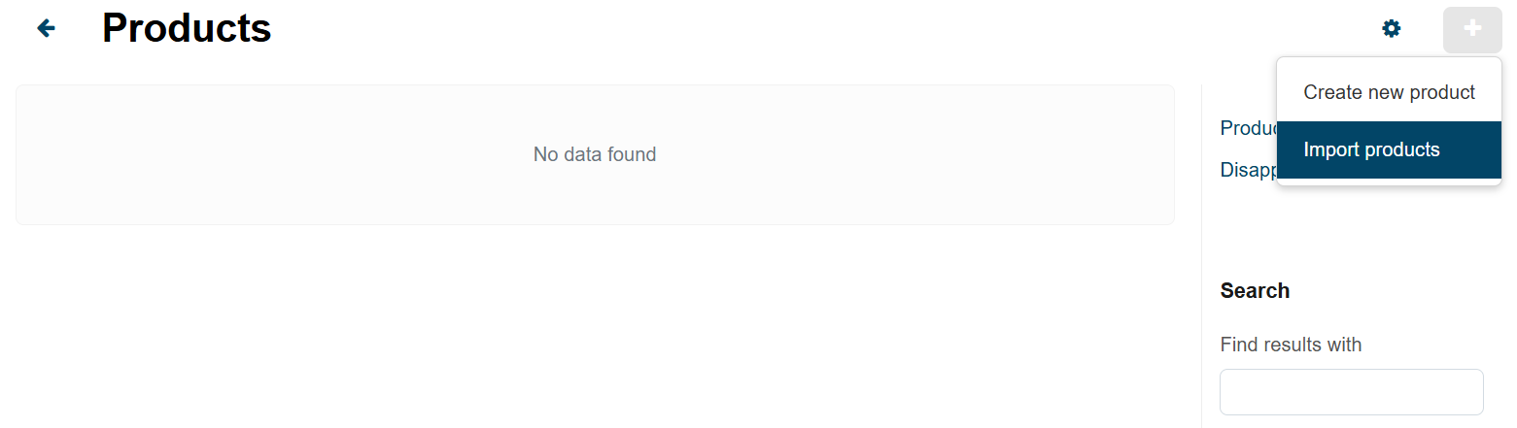Go back using the left arrow icon
The width and height of the screenshot is (1517, 428).
coord(46,29)
